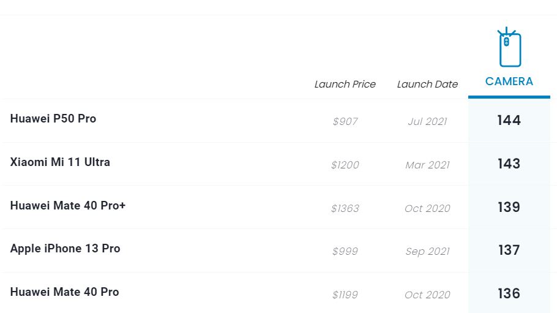Image resolution: width=557 pixels, height=313 pixels.
Task: Click the 143 camera score
Action: (x=509, y=164)
